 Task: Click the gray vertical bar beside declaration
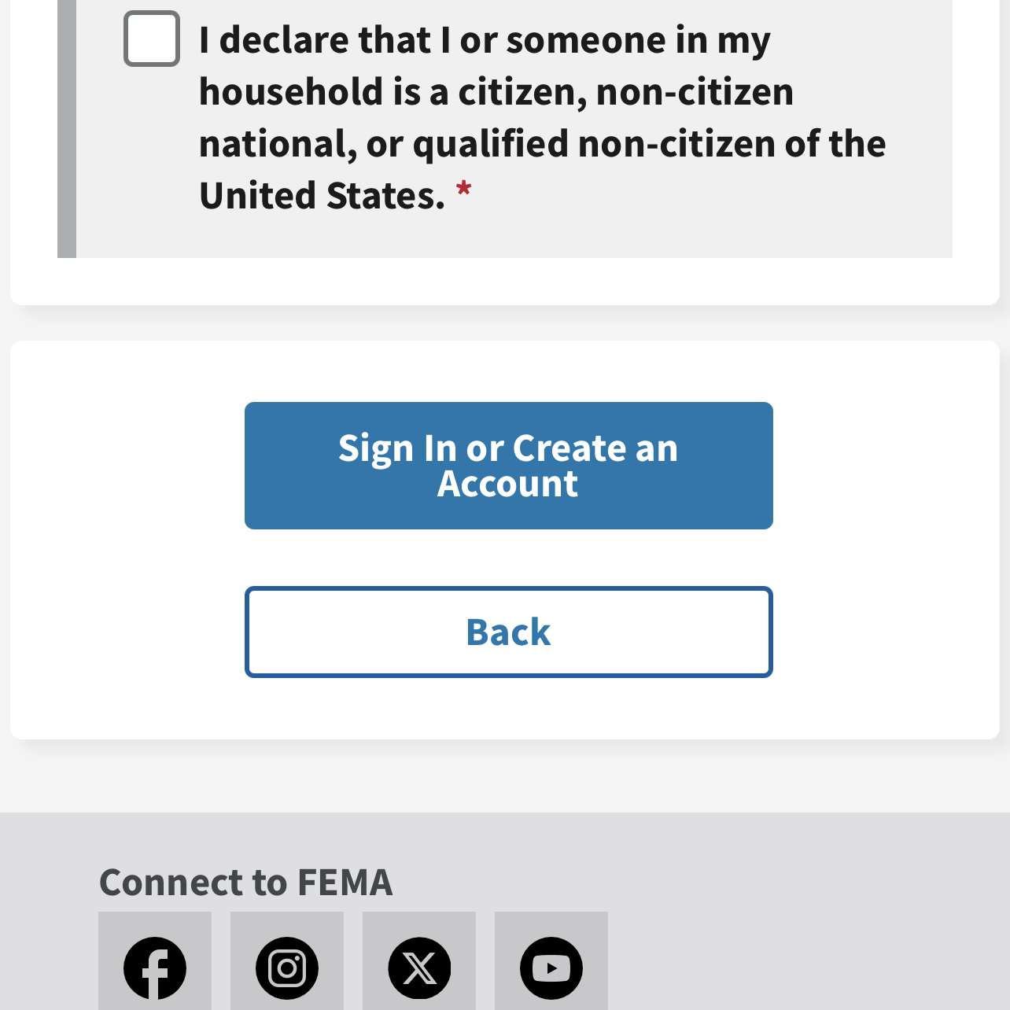click(67, 126)
